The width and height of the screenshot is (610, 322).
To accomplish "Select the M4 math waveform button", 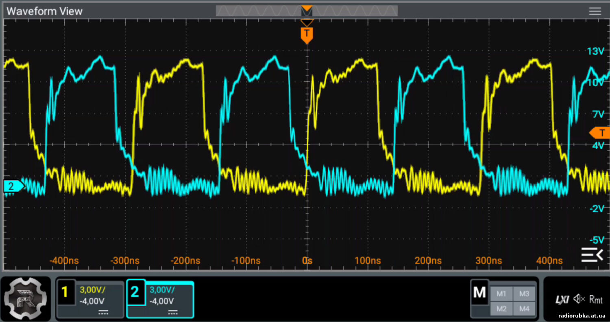I will [x=524, y=309].
